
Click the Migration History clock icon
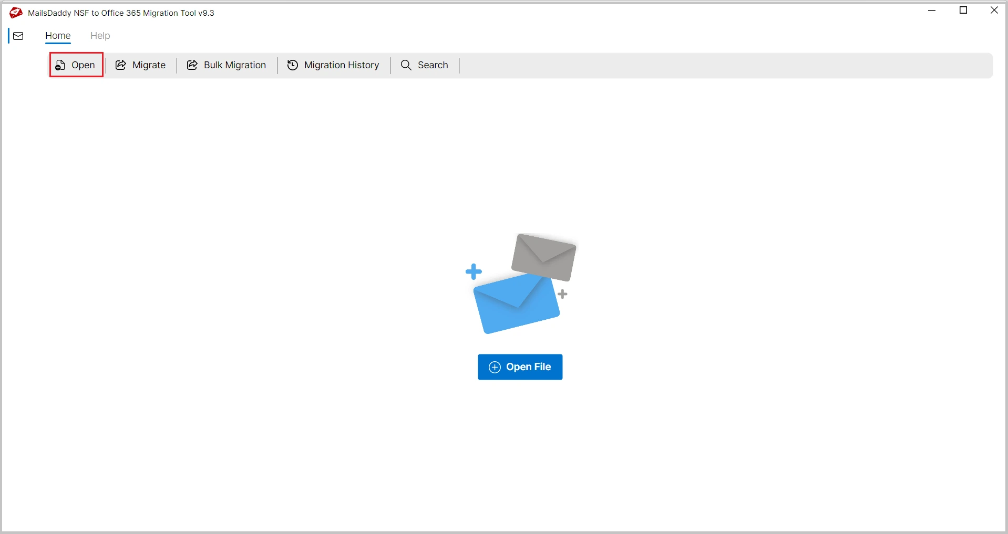click(293, 65)
